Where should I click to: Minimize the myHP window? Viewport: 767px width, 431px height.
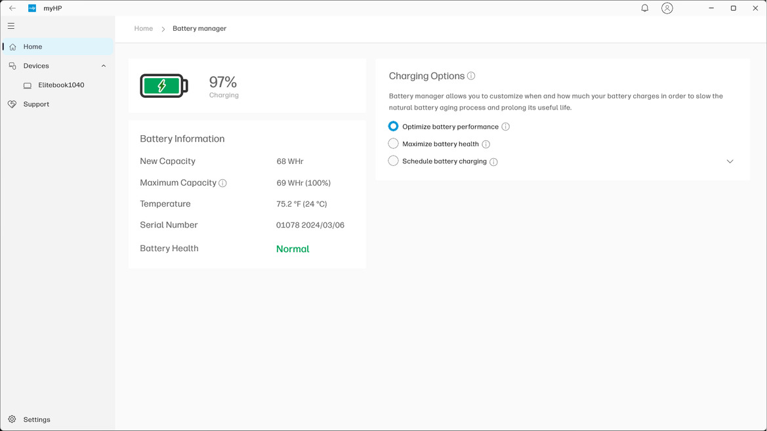point(711,9)
